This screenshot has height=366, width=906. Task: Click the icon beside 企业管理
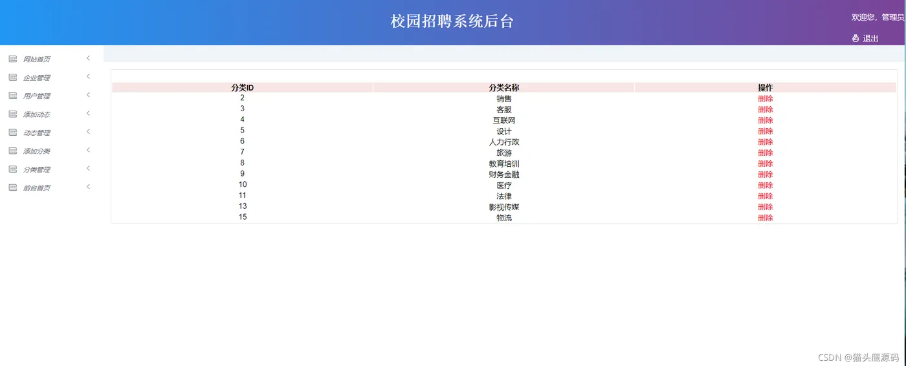pyautogui.click(x=13, y=78)
